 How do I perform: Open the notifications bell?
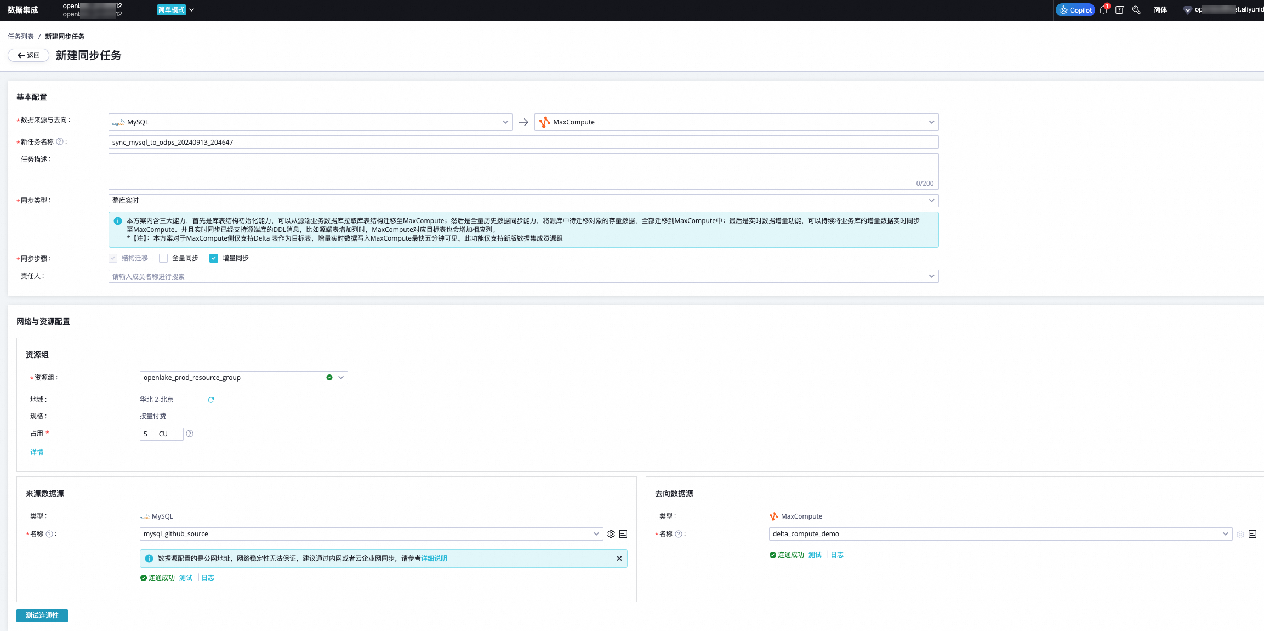coord(1103,10)
